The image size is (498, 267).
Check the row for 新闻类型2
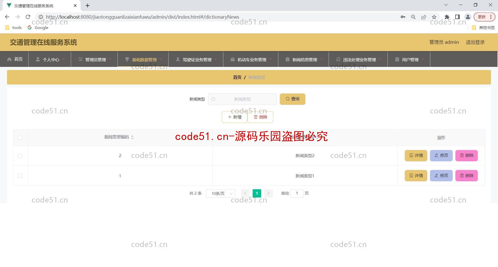pyautogui.click(x=20, y=156)
